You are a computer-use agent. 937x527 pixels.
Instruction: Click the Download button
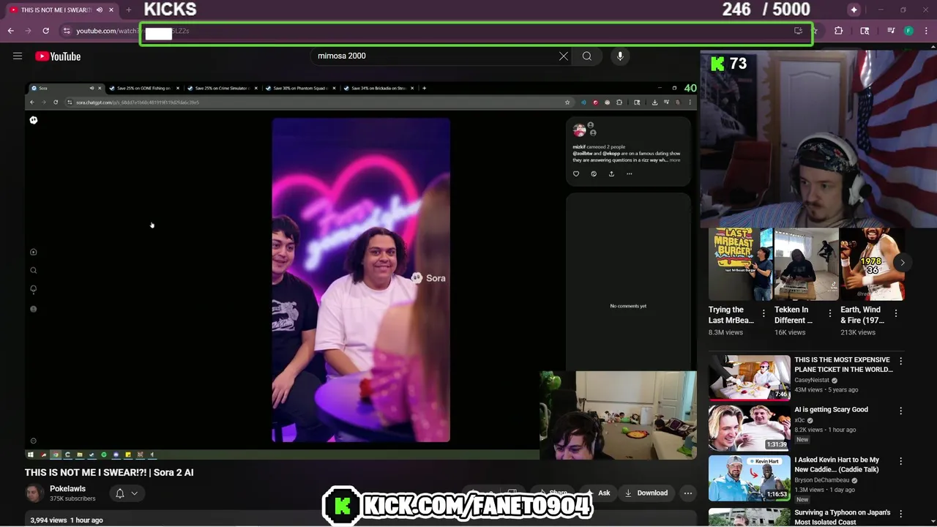(x=646, y=493)
